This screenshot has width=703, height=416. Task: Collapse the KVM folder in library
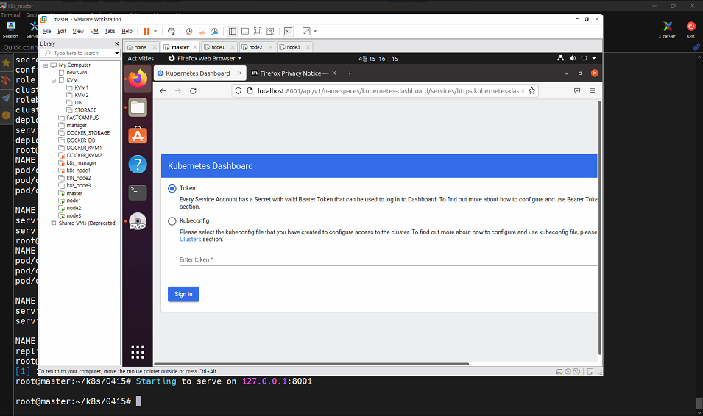pyautogui.click(x=53, y=81)
